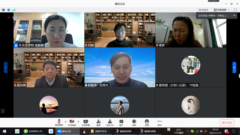
Task: Click the meeting info icon
Action: [x=4, y=10]
